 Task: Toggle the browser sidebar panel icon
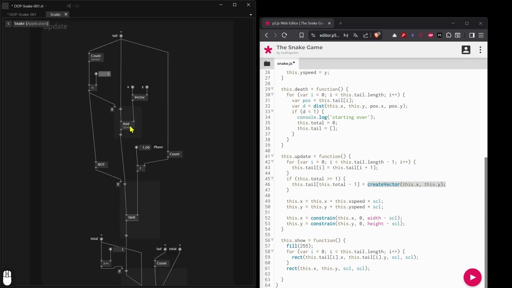click(x=472, y=35)
